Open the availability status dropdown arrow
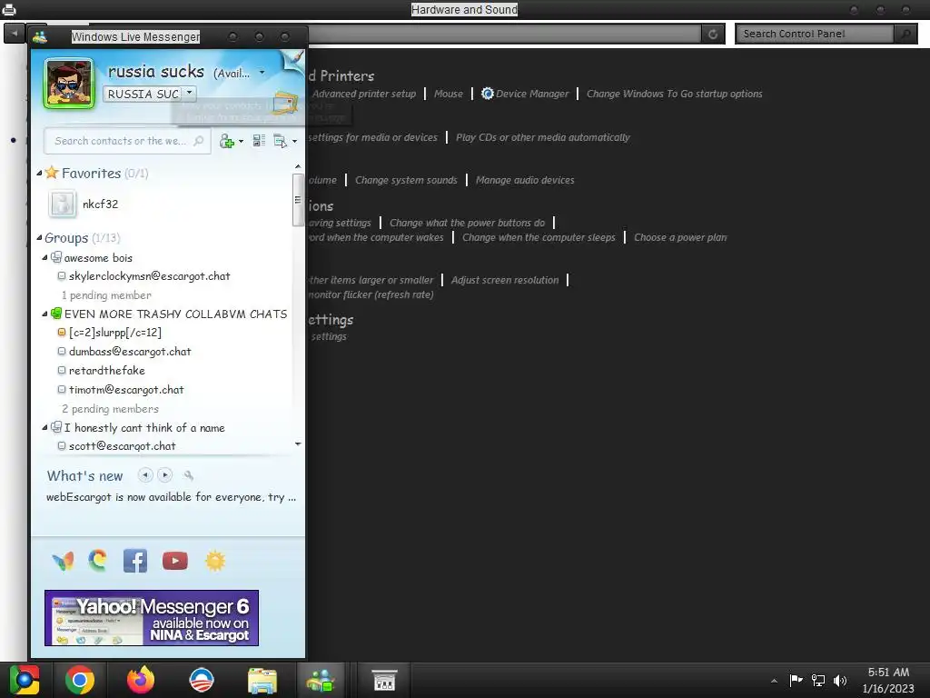 pyautogui.click(x=262, y=73)
